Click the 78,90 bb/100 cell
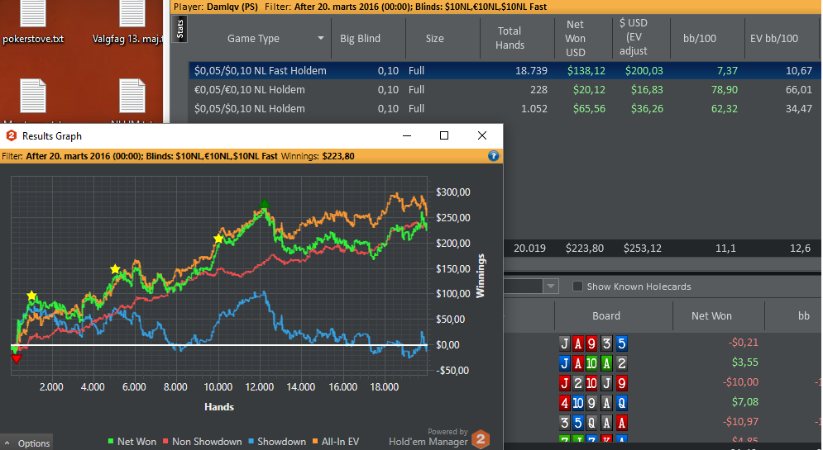 [725, 89]
